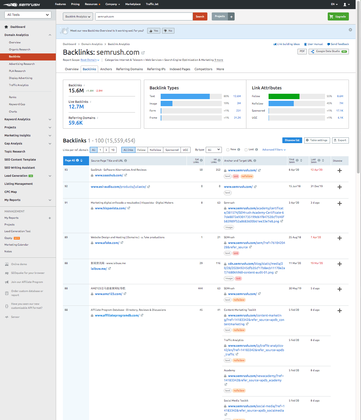Click the thumbs-down No feedback button
This screenshot has width=361, height=420.
(168, 31)
